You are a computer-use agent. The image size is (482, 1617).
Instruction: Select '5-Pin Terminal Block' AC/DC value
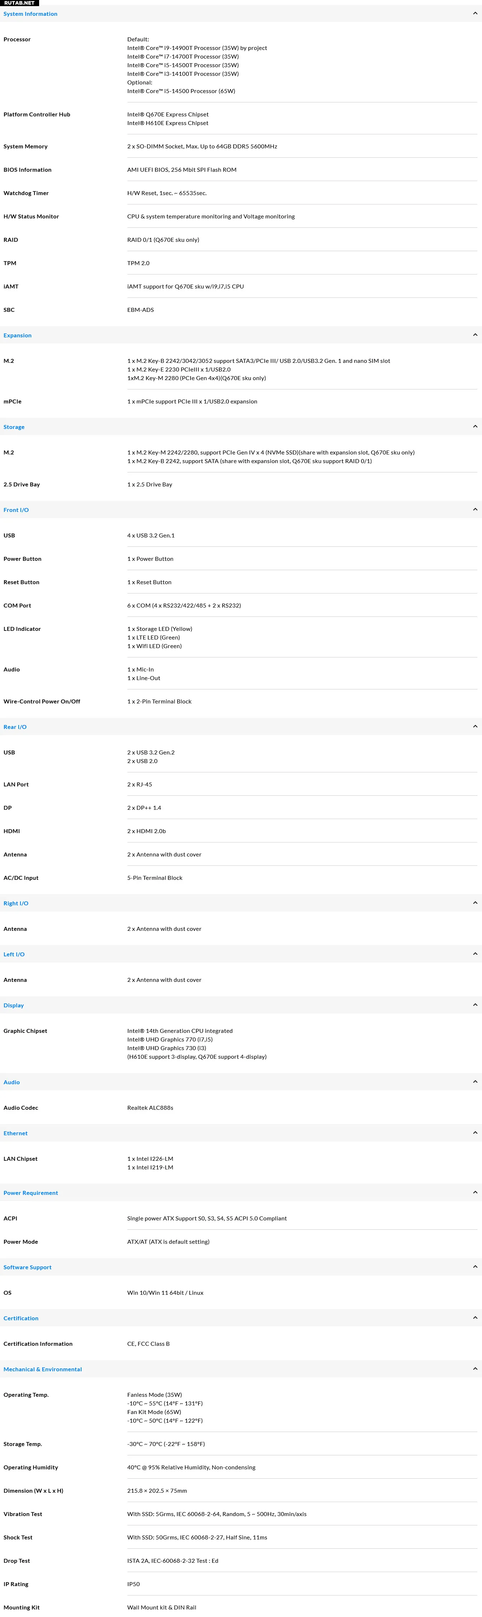click(x=155, y=878)
